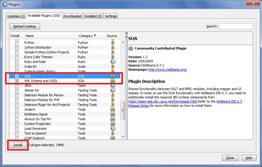Select the Extra Color Themes row
Image resolution: width=262 pixels, height=167 pixels.
click(x=65, y=57)
